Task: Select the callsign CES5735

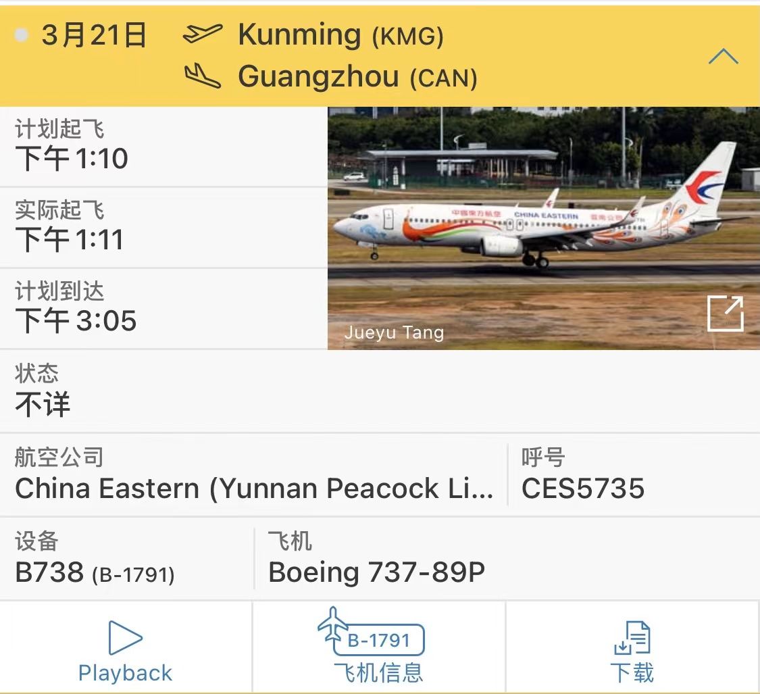Action: point(583,488)
